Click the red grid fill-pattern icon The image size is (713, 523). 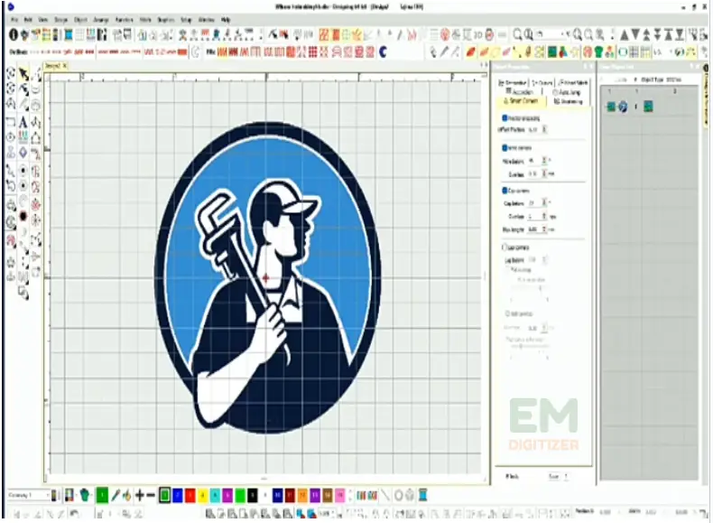[x=313, y=52]
